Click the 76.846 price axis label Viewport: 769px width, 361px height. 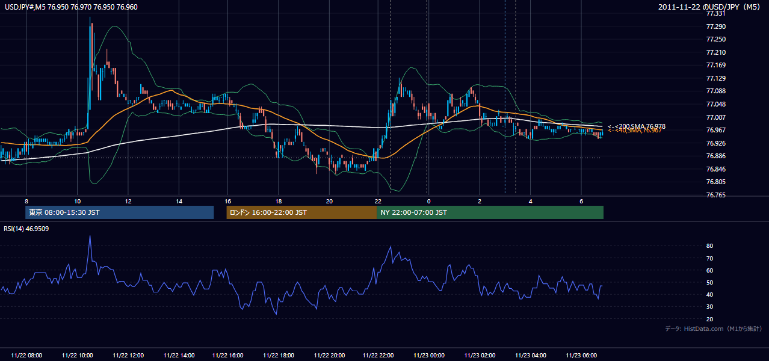716,170
